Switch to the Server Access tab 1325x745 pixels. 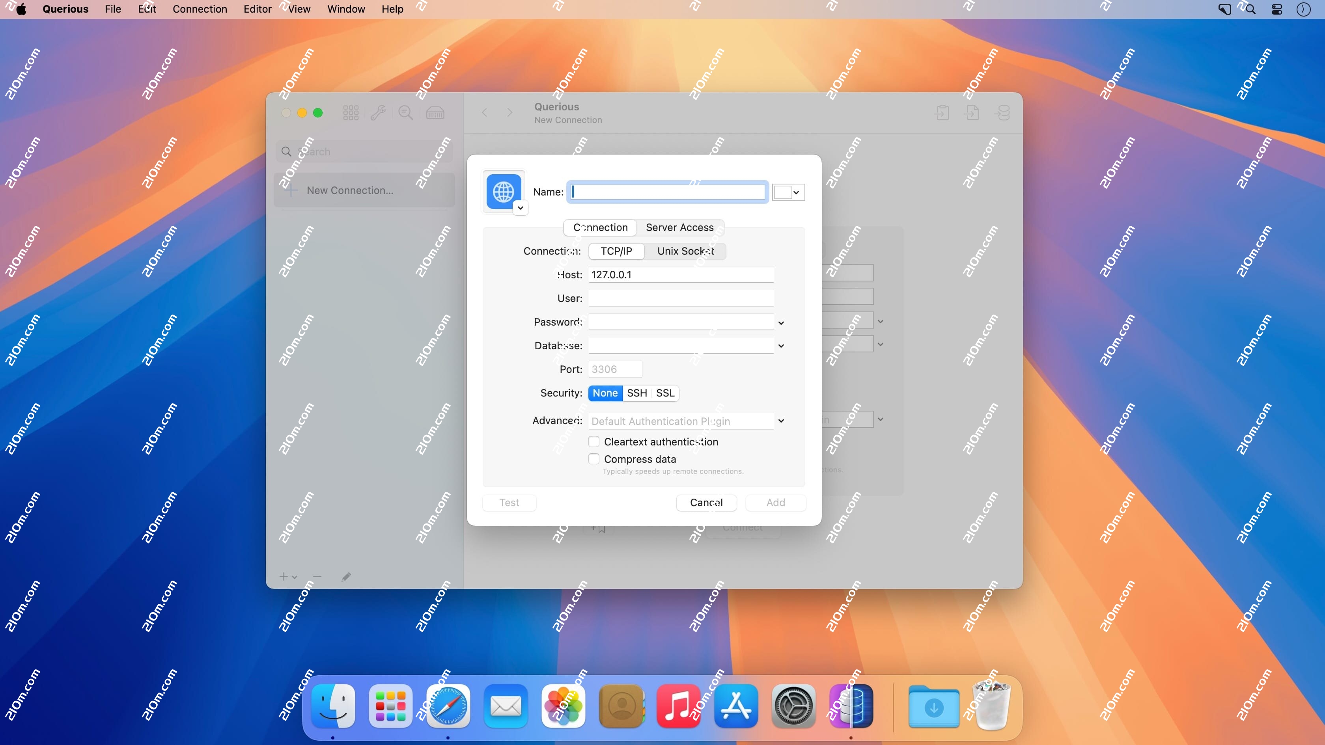(679, 227)
